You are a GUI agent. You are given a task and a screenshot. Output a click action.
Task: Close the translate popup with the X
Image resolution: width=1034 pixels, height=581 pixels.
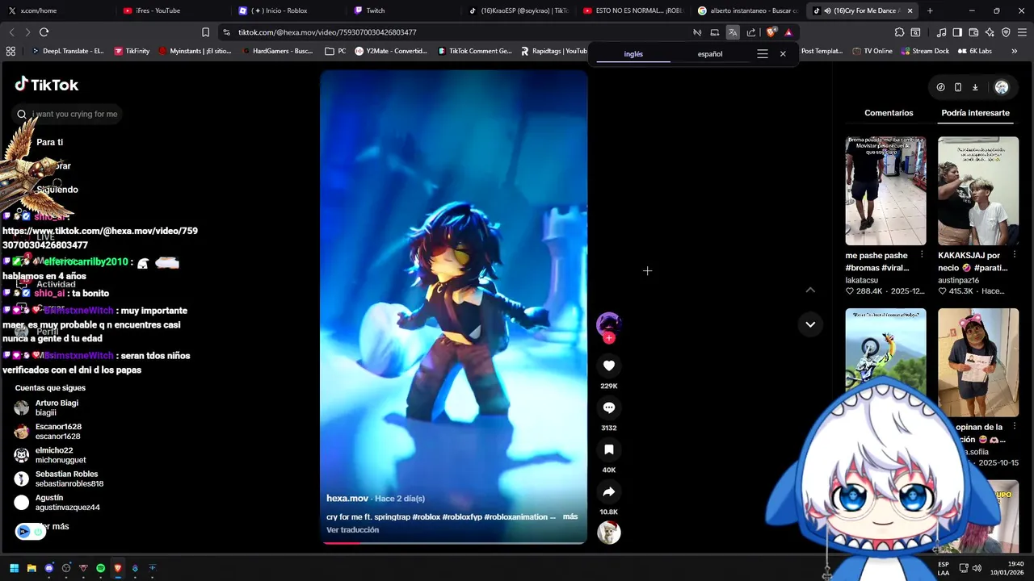point(783,54)
